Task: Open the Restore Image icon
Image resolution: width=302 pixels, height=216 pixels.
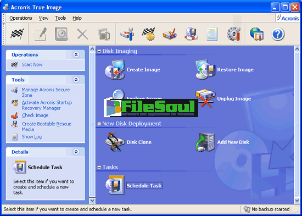Action: [205, 69]
